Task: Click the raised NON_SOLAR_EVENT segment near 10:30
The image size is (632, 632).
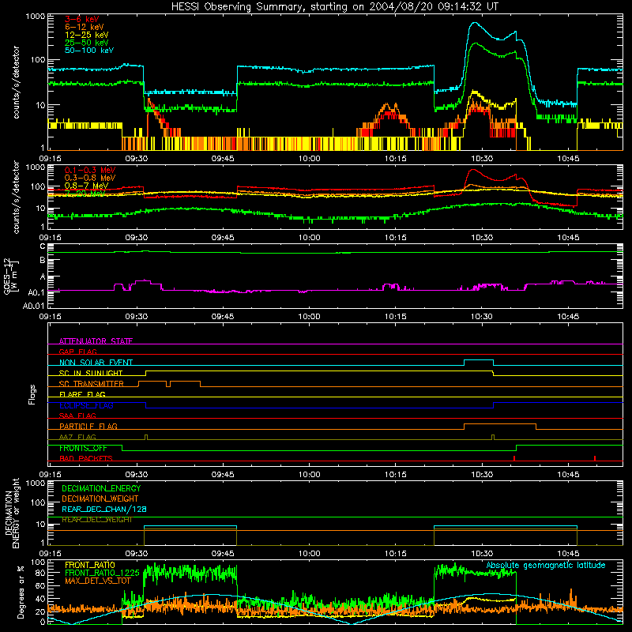Action: click(479, 360)
